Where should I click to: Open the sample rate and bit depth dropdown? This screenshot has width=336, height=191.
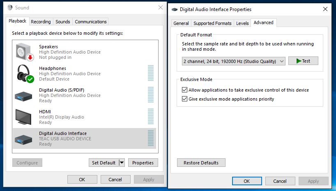[x=233, y=61]
